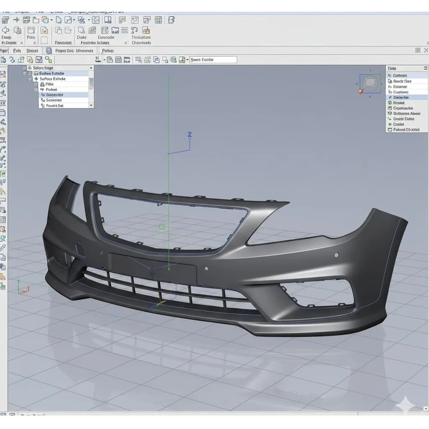Click the open-book icon in top toolbar
The height and width of the screenshot is (429, 429).
pos(108,20)
